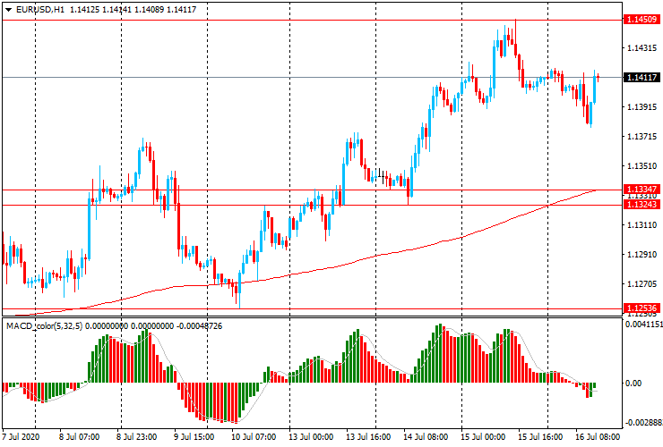This screenshot has height=447, width=663.
Task: Click the 1.12910 price scale value
Action: point(641,255)
